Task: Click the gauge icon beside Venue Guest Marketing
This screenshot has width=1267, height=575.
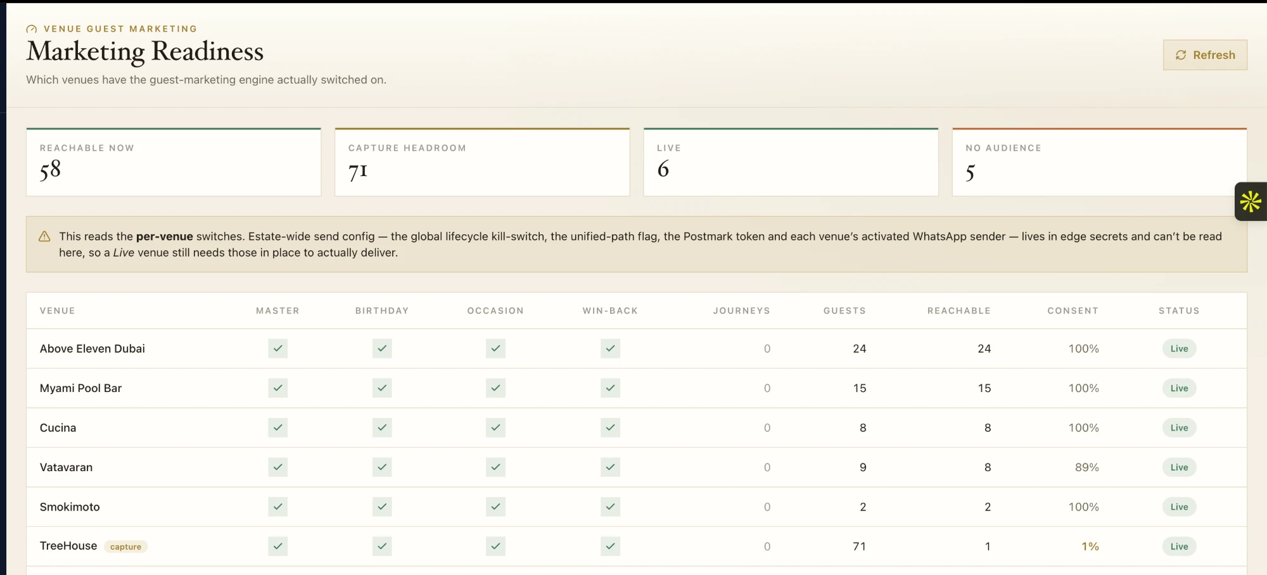Action: click(x=32, y=29)
